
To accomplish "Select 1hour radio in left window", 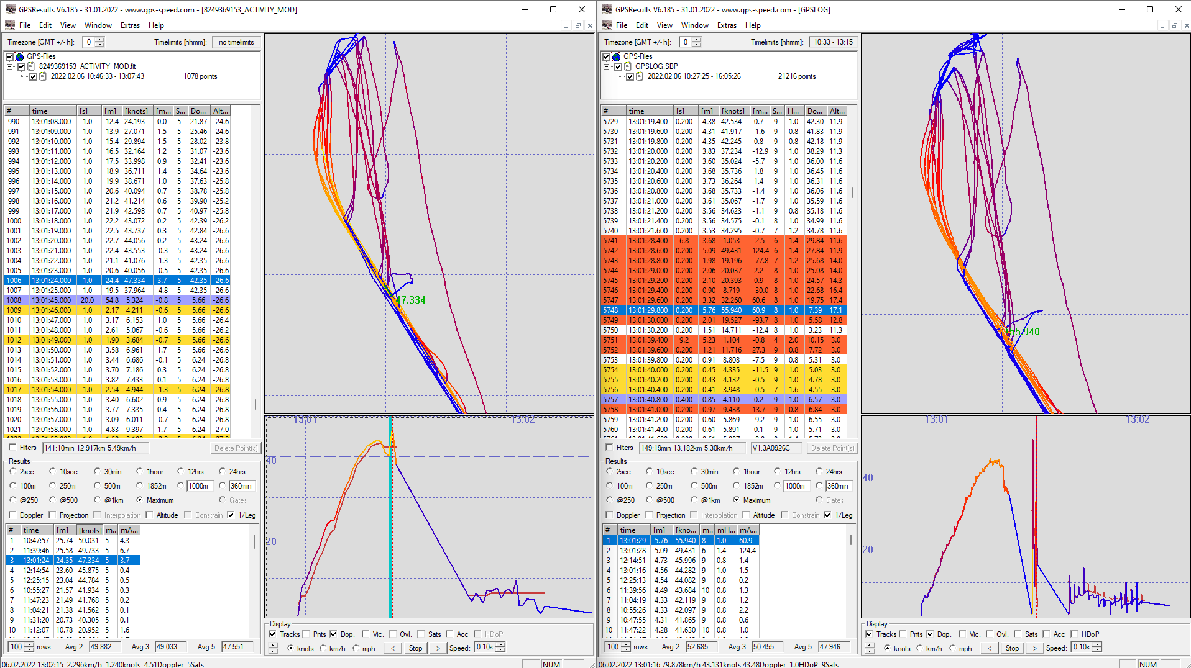I will (x=140, y=472).
